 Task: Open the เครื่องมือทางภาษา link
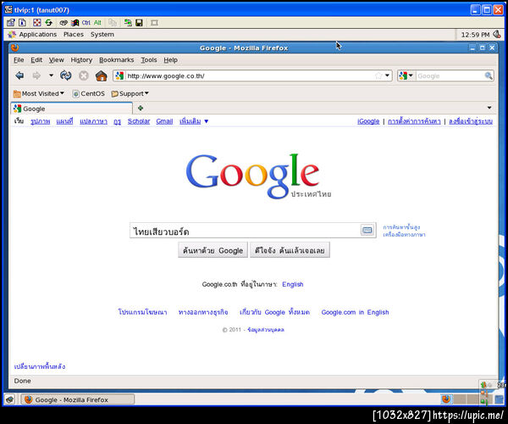tap(404, 235)
